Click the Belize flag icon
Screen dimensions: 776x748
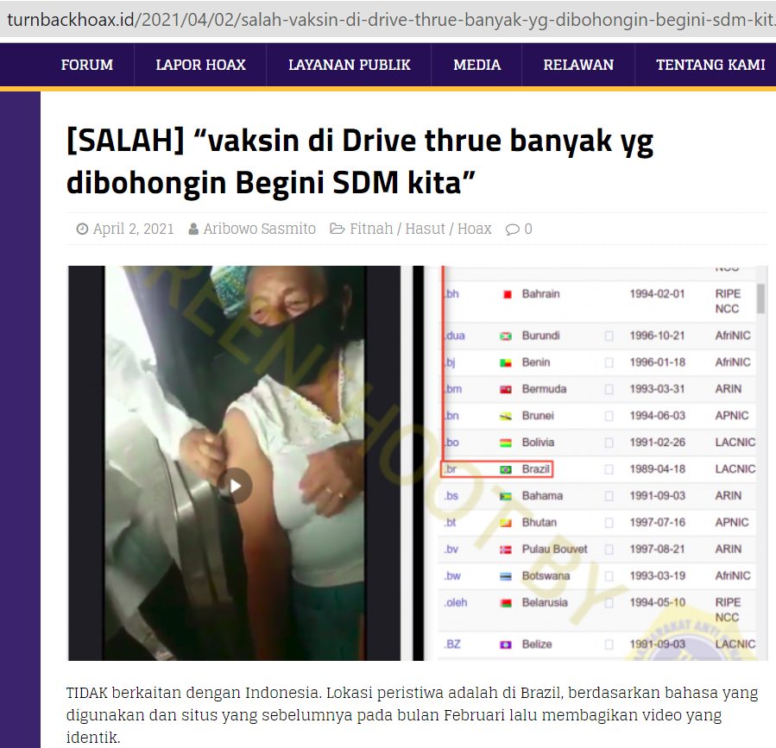pyautogui.click(x=506, y=644)
